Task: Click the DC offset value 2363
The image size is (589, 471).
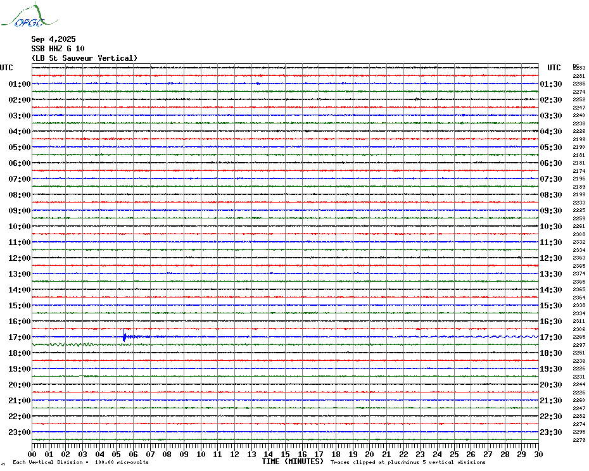Action: [x=579, y=258]
